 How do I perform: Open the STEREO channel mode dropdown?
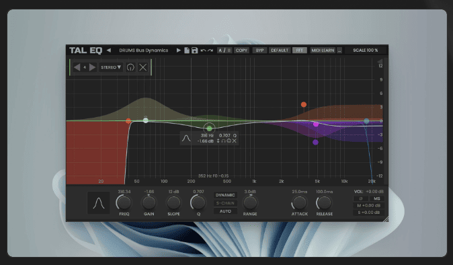111,67
